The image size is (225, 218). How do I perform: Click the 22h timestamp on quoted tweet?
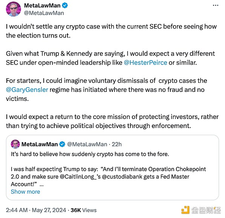(x=117, y=144)
